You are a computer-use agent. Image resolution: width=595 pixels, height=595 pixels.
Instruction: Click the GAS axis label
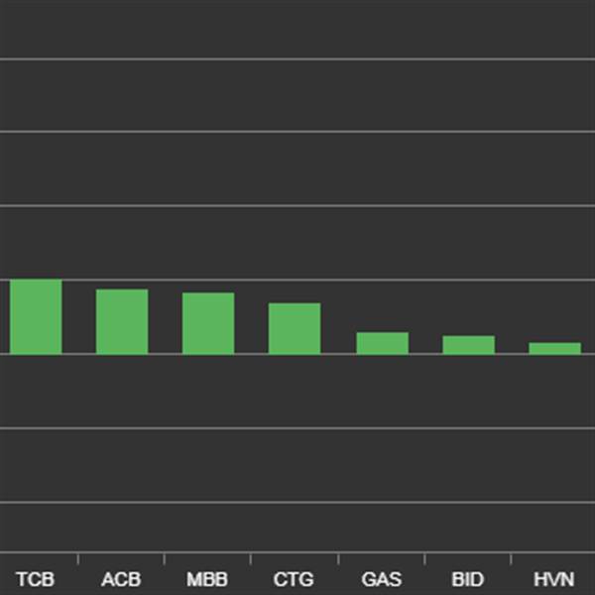(382, 579)
